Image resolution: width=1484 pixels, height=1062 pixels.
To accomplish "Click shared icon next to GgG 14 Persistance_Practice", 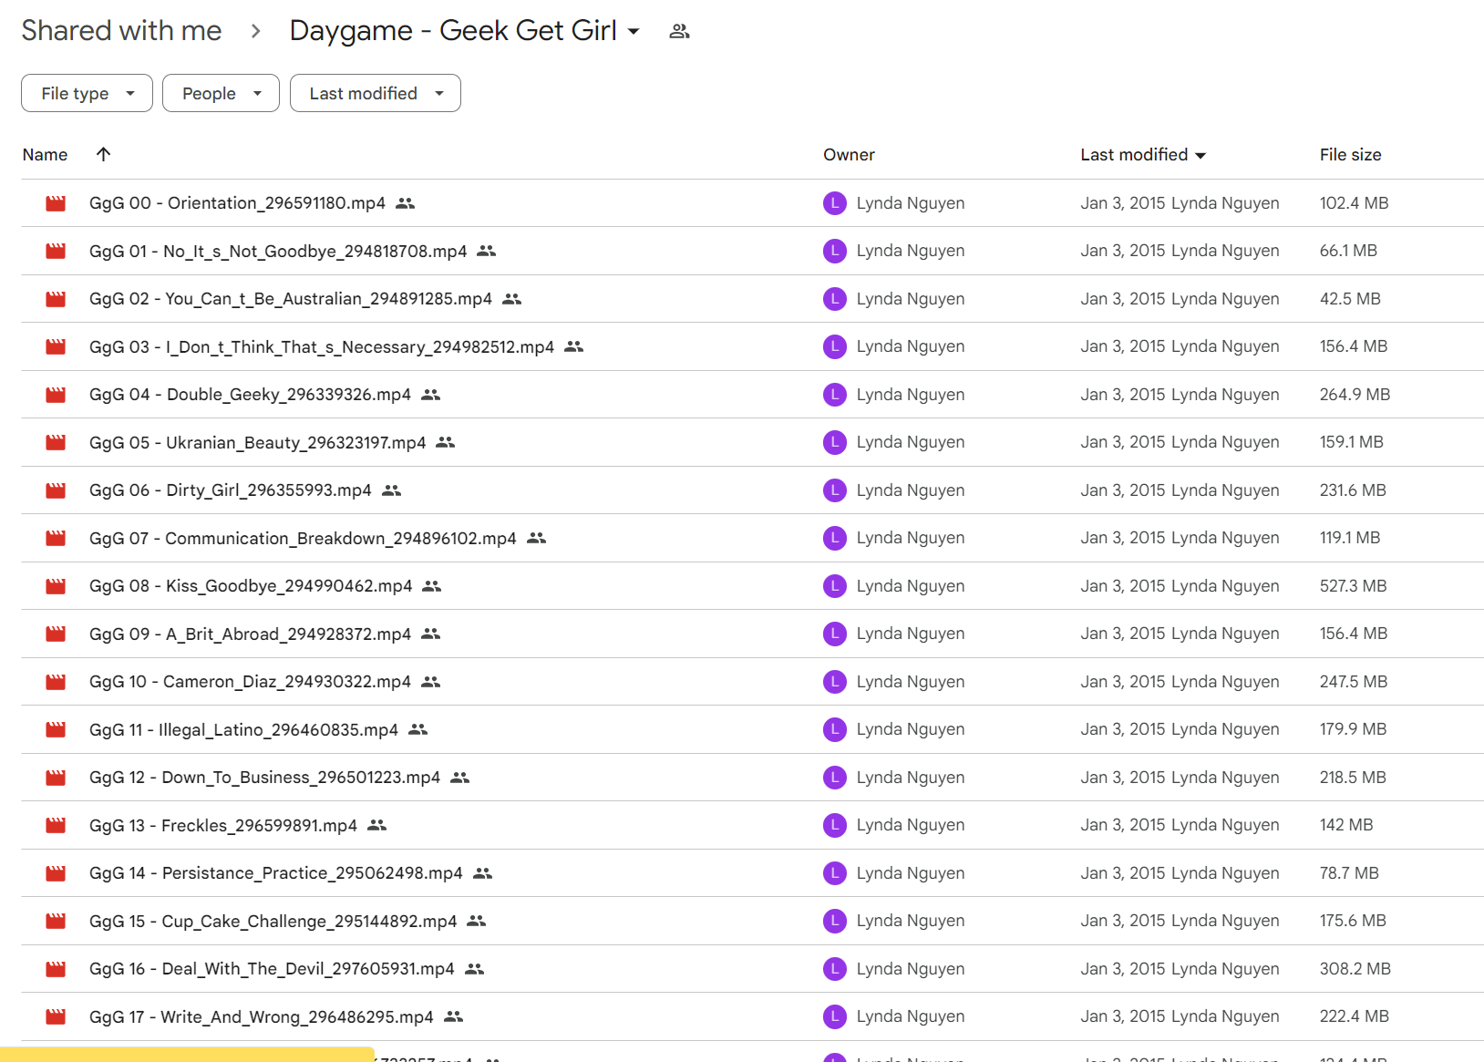I will tap(483, 873).
